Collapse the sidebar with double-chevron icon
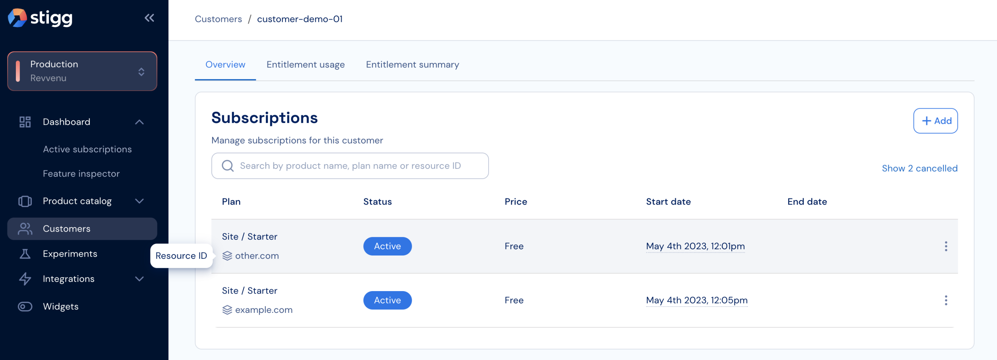This screenshot has width=997, height=360. [149, 18]
